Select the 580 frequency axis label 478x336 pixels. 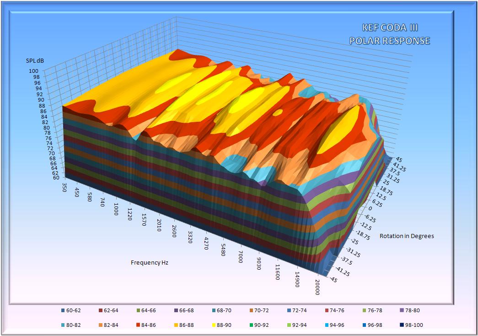90,197
